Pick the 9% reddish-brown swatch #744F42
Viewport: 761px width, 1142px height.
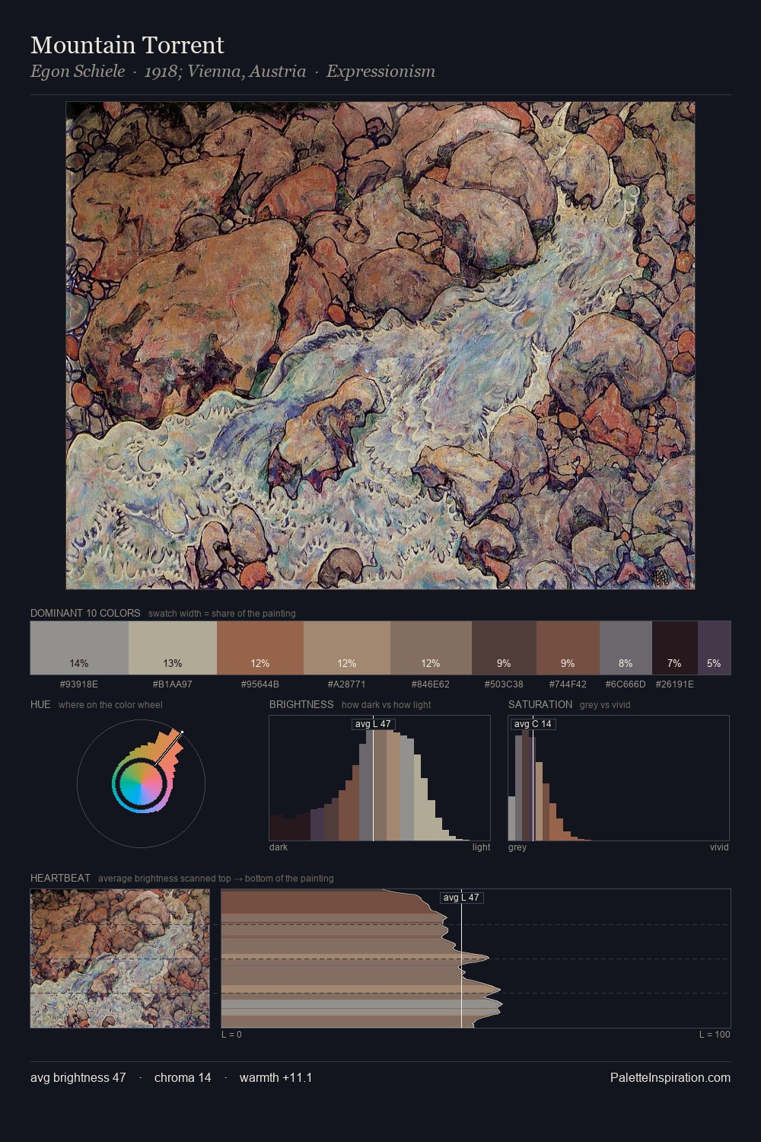point(568,648)
